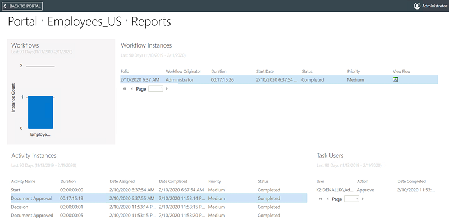The height and width of the screenshot is (220, 449).
Task: Go to first page in Workflow Instances pager
Action: tap(125, 89)
